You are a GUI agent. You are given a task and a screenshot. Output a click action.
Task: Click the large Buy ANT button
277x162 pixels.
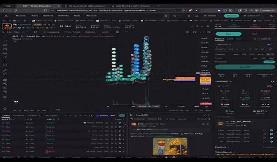[x=245, y=67]
